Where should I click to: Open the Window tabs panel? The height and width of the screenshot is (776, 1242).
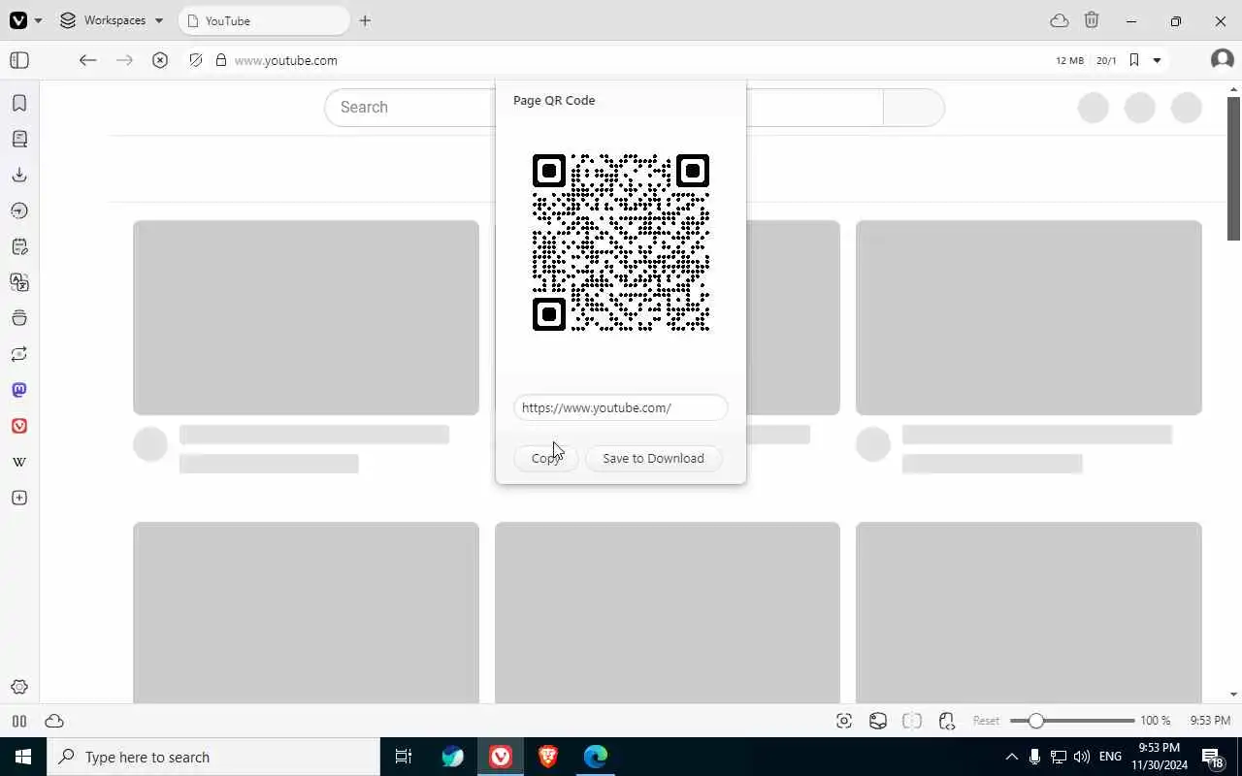point(18,318)
